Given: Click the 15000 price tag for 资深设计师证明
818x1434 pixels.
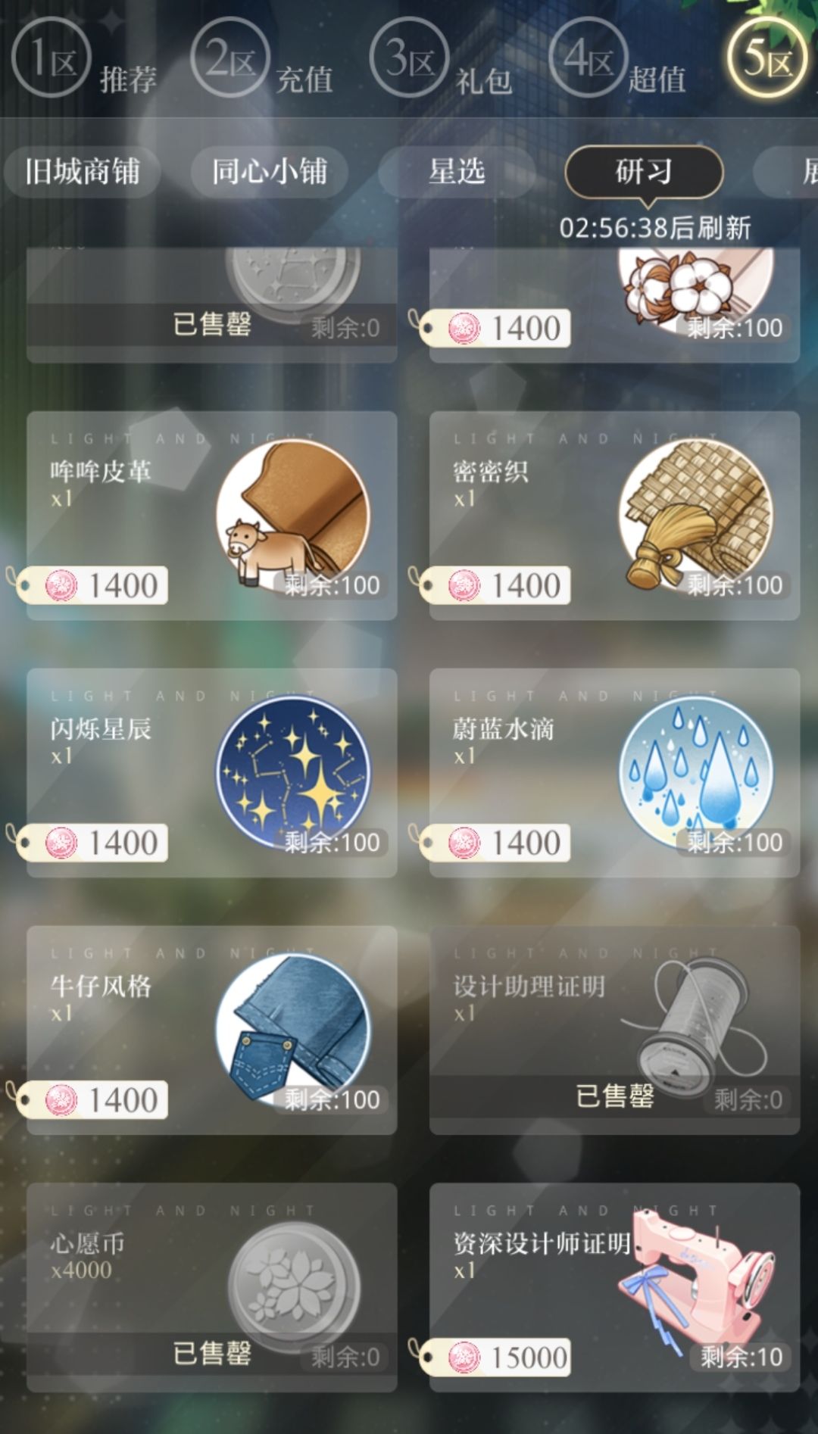Looking at the screenshot, I should [x=494, y=1358].
